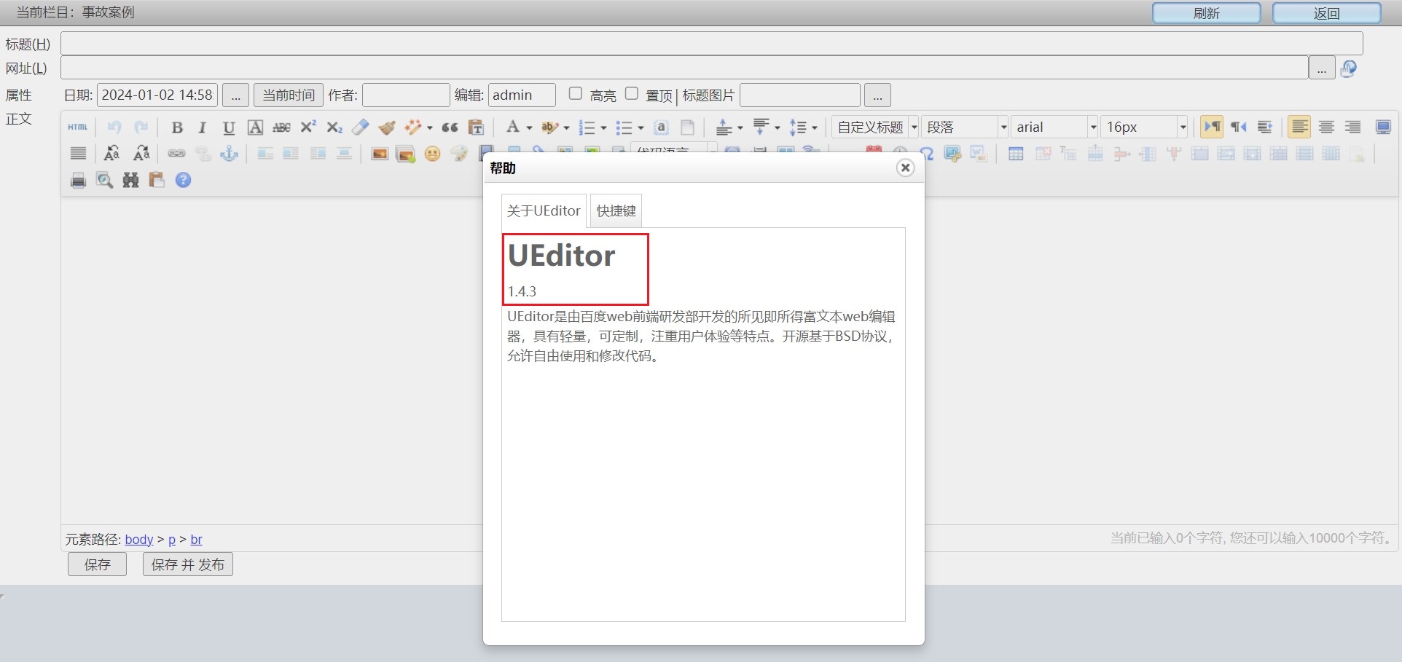The width and height of the screenshot is (1402, 662).
Task: Toggle left-to-right text direction
Action: pos(1212,127)
